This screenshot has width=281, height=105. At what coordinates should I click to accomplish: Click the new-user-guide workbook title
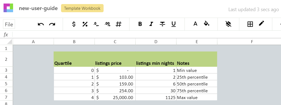point(38,8)
